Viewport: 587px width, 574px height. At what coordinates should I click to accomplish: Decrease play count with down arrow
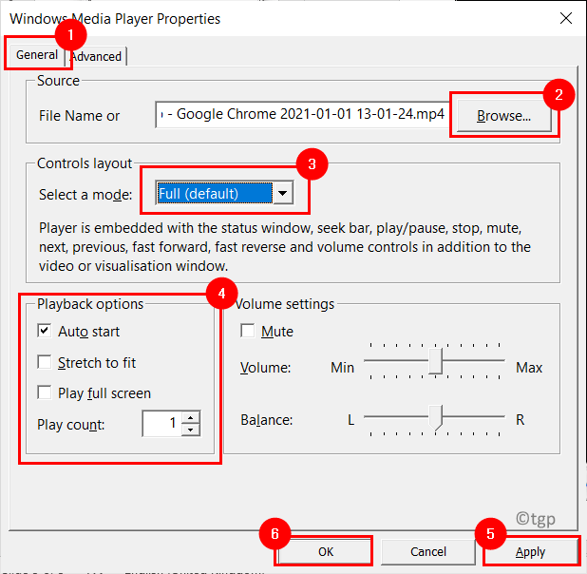pyautogui.click(x=191, y=430)
